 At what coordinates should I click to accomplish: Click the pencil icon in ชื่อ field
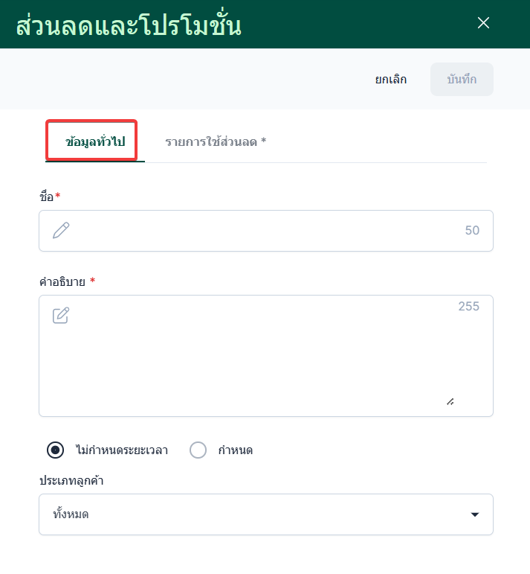tap(61, 231)
